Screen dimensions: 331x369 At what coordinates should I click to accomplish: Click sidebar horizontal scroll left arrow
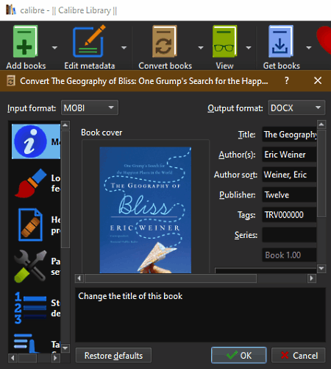tap(13, 358)
